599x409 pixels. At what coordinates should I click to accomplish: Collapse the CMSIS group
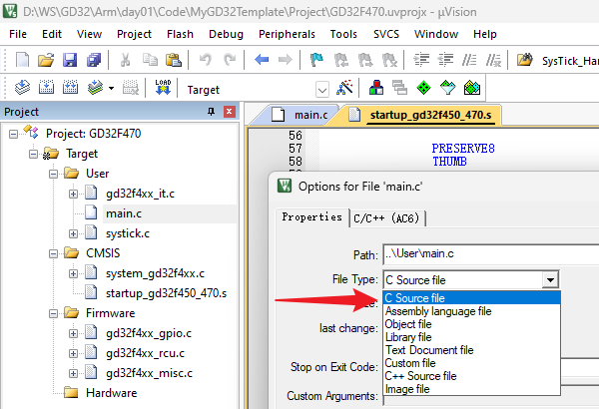point(54,253)
